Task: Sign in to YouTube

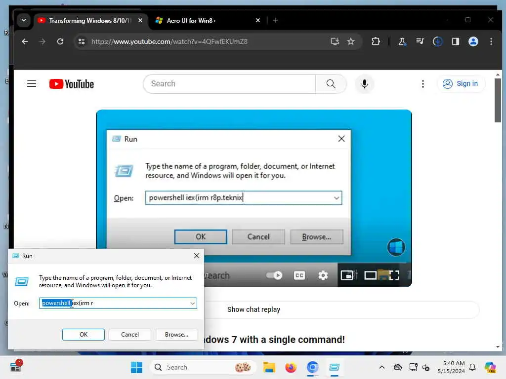Action: coord(461,84)
